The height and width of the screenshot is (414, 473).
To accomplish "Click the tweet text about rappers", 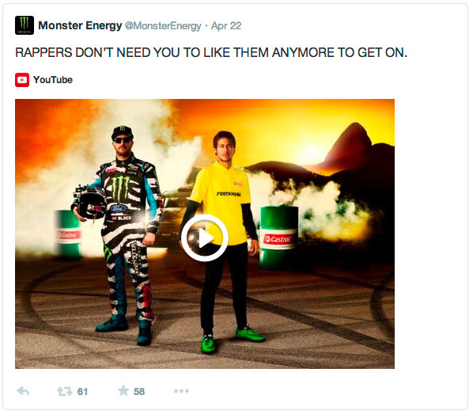I will click(x=211, y=52).
